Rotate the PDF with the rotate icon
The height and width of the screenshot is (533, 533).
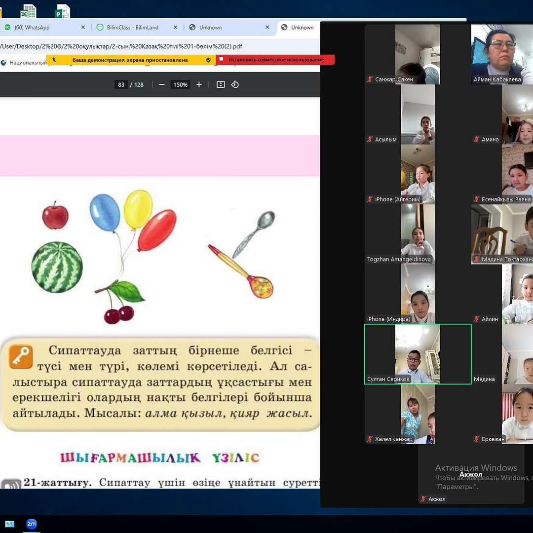[x=235, y=85]
